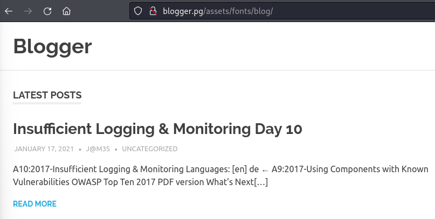Click the […] ellipsis ending the excerpt
Viewport: 435px width, 219px height.
pyautogui.click(x=261, y=182)
